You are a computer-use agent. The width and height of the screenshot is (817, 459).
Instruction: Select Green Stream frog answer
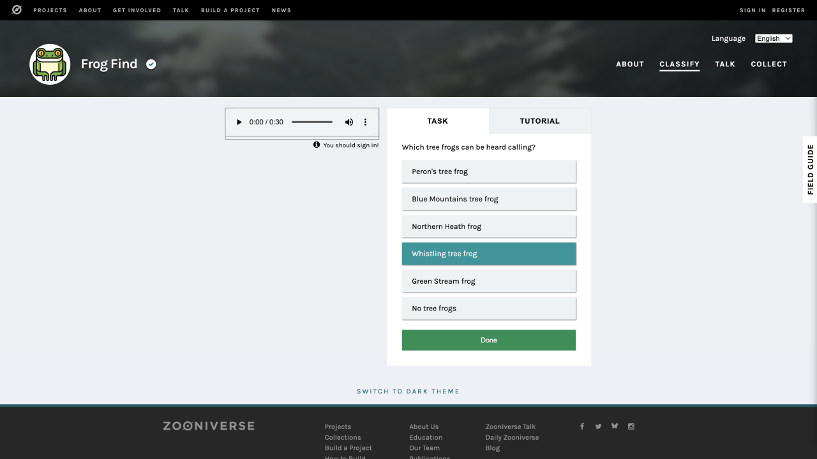click(489, 281)
